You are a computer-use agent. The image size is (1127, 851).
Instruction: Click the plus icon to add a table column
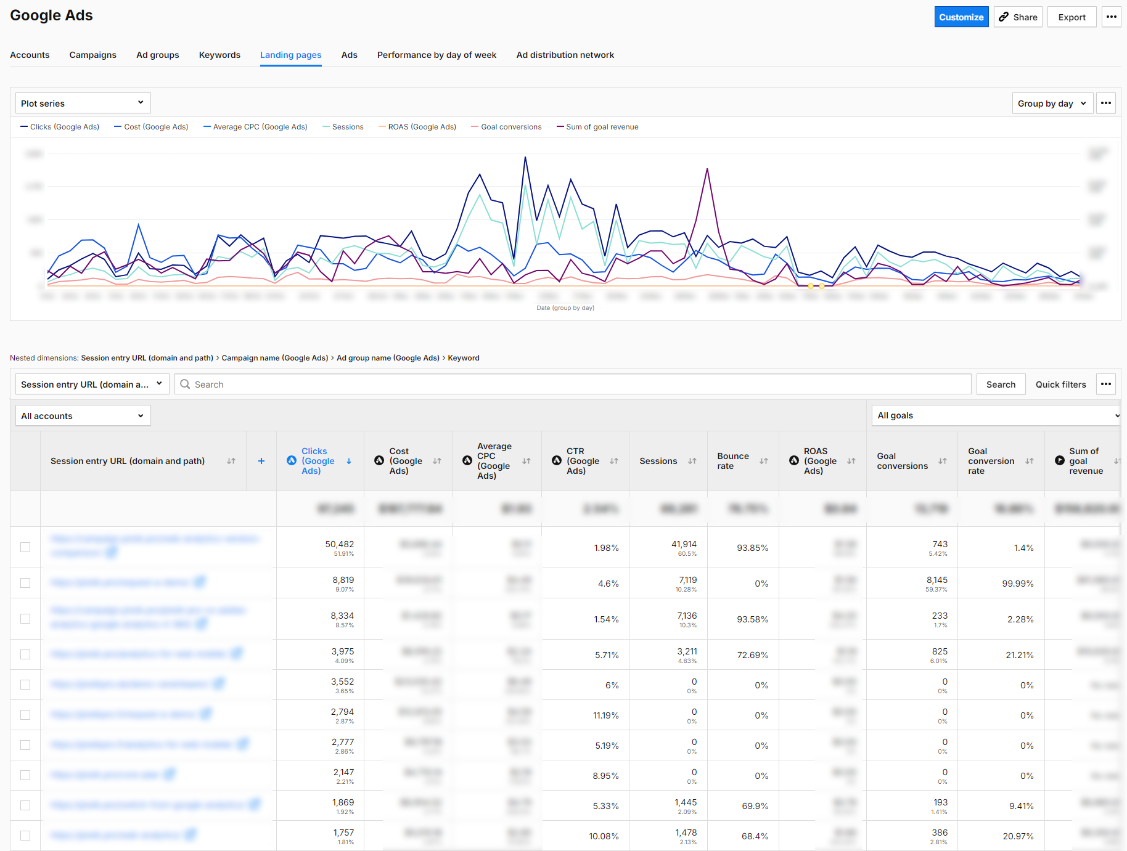coord(261,460)
